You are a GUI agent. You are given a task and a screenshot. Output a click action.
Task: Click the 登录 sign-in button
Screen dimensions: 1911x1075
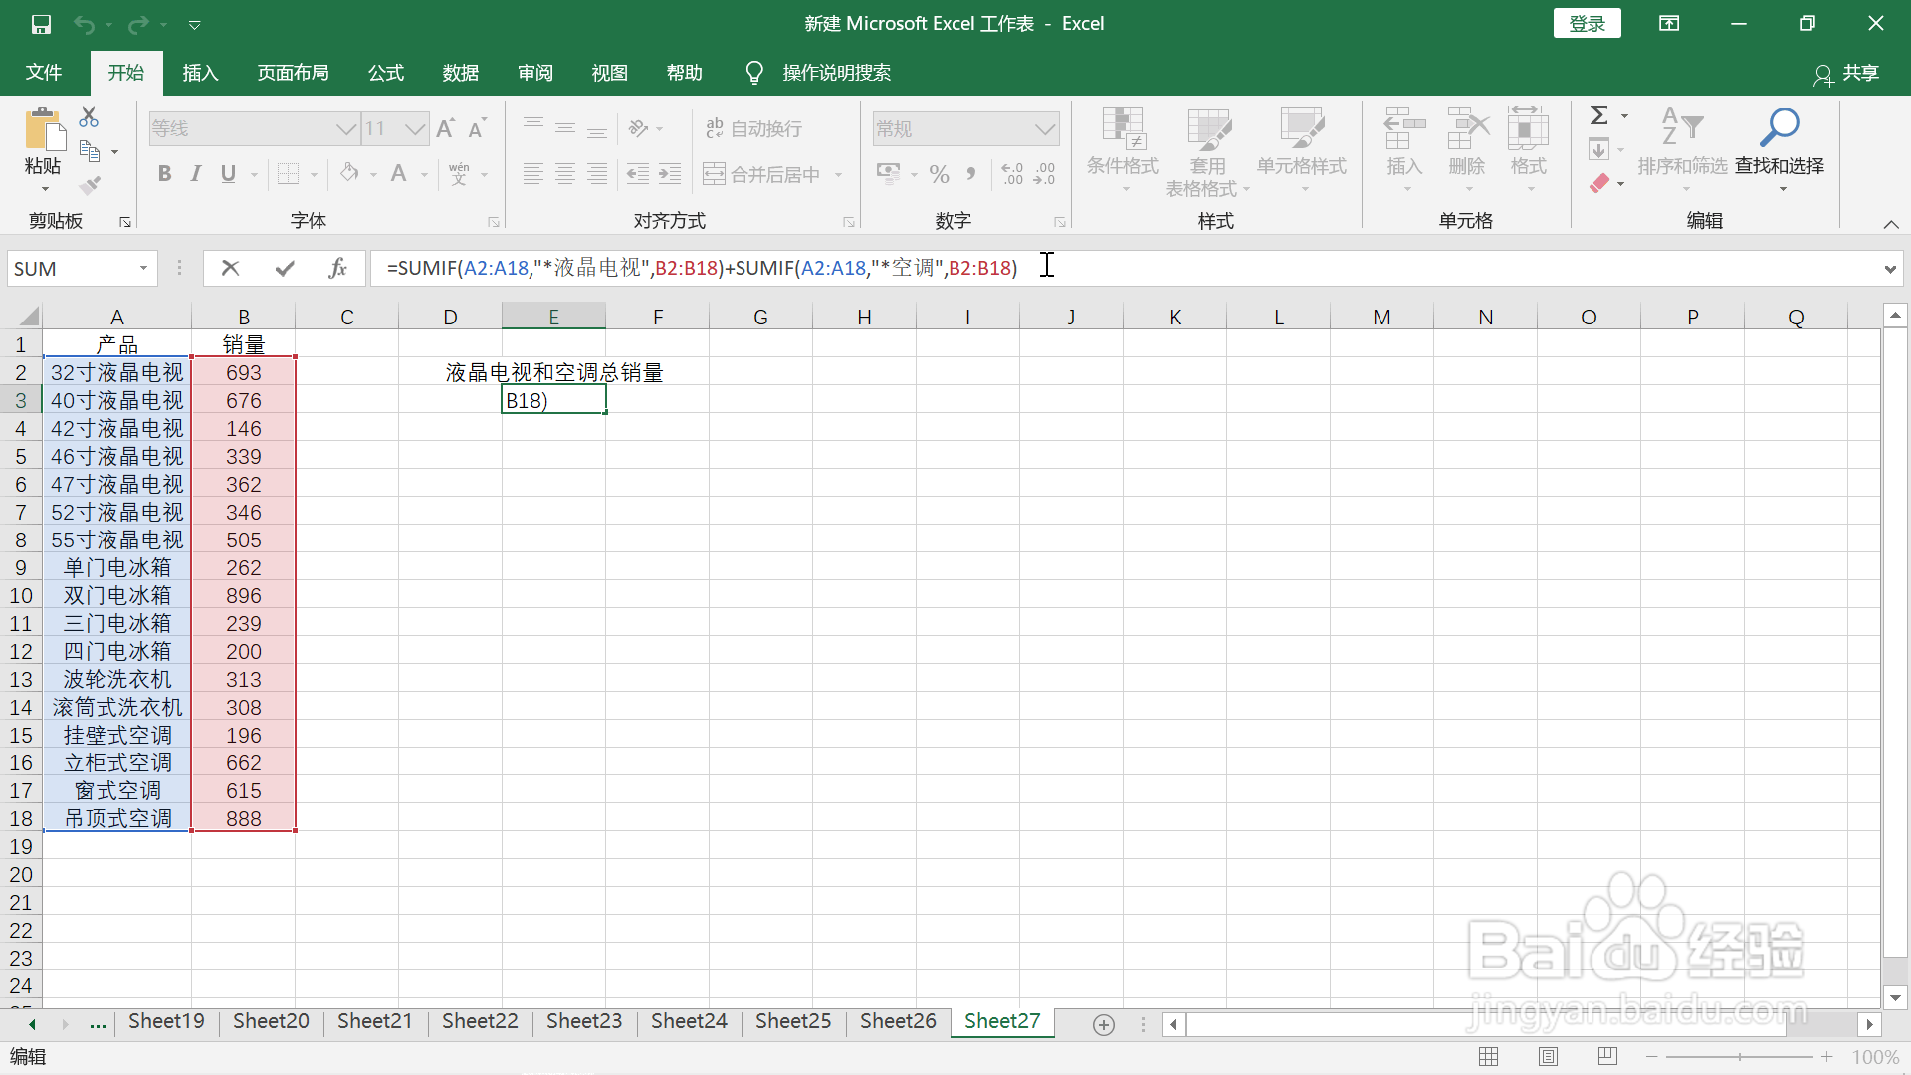coord(1587,22)
